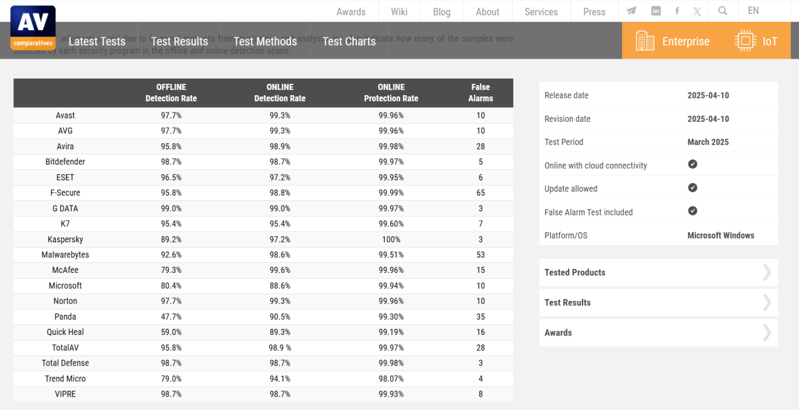The height and width of the screenshot is (410, 799).
Task: Expand the Test Results sidebar section
Action: pos(659,302)
